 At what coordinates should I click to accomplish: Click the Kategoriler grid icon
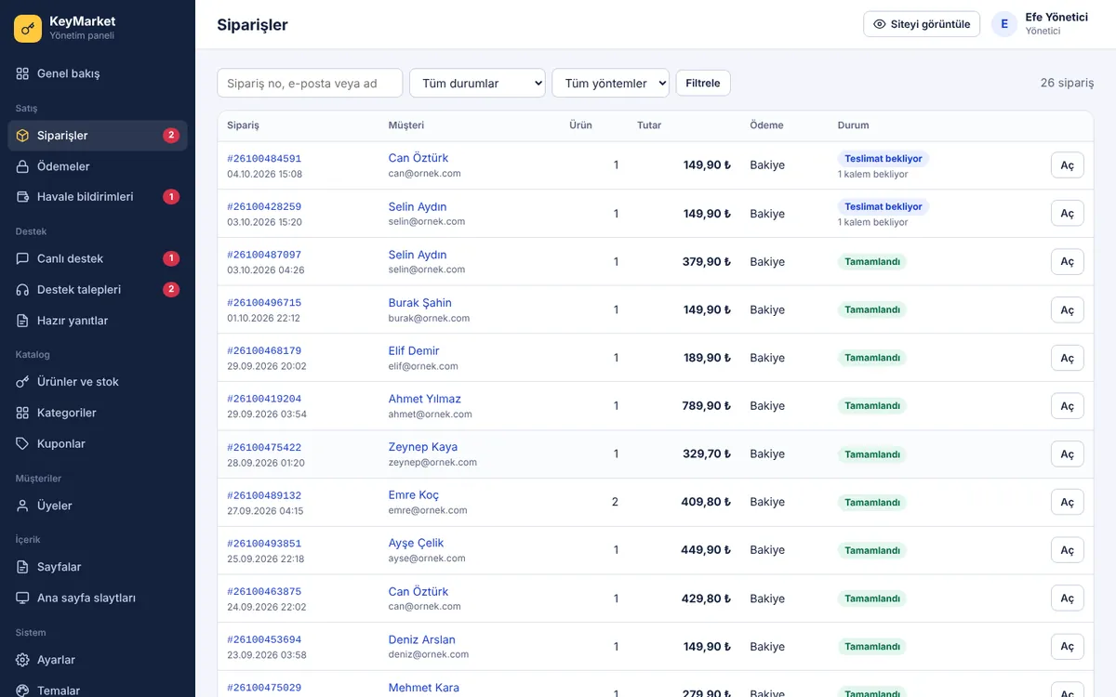pos(23,413)
